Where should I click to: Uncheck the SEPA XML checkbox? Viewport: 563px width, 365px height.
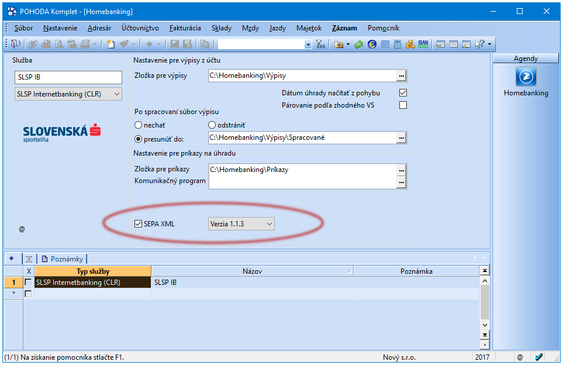click(x=138, y=224)
